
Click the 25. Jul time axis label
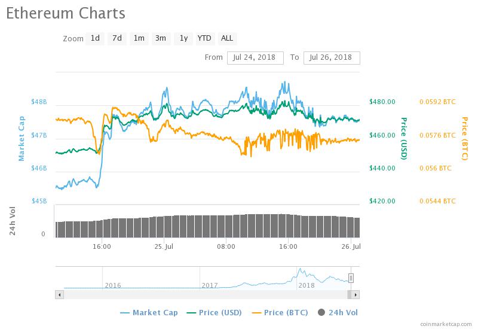coord(164,246)
